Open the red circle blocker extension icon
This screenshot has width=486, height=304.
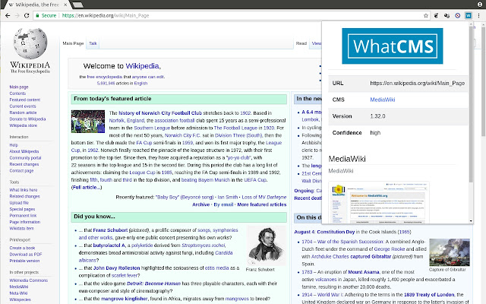click(x=457, y=15)
